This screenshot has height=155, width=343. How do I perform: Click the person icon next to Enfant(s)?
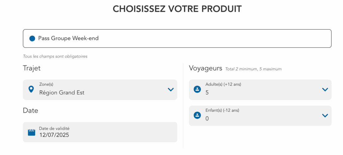pyautogui.click(x=197, y=115)
